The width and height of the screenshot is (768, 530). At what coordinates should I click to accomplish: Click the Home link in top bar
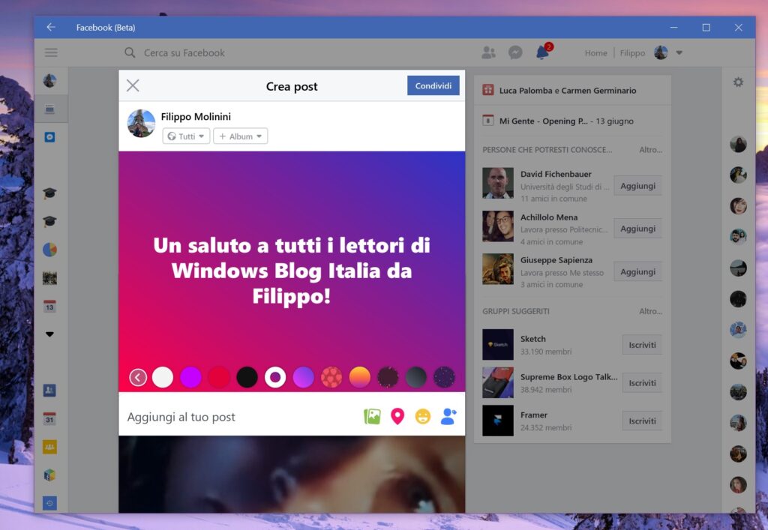pyautogui.click(x=595, y=53)
